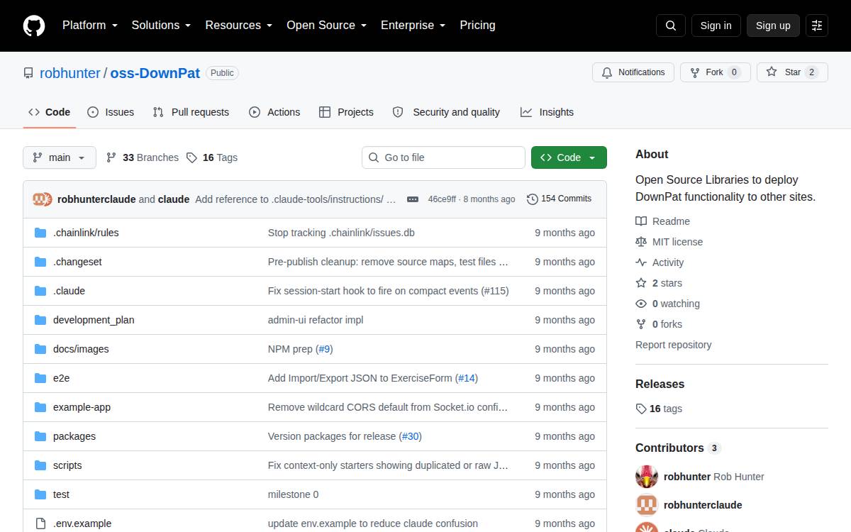Open the Pull requests tab

coord(191,112)
